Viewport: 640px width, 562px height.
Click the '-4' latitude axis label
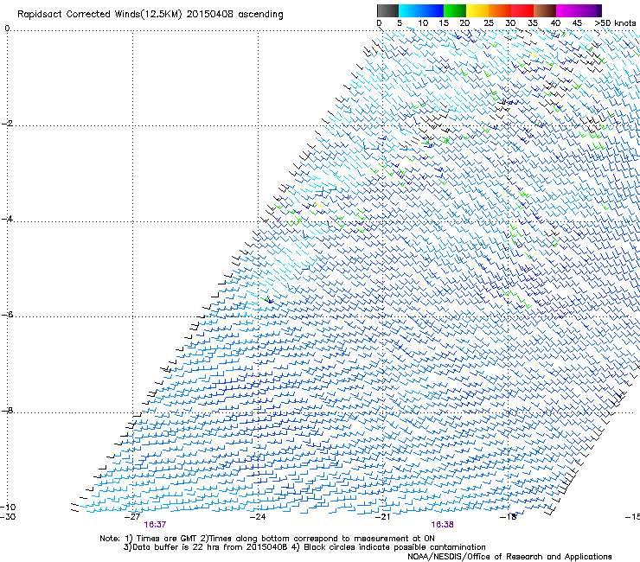coord(7,219)
